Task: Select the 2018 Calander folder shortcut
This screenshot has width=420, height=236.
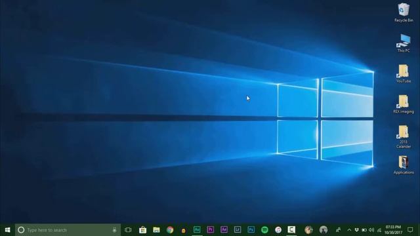Action: (404, 136)
